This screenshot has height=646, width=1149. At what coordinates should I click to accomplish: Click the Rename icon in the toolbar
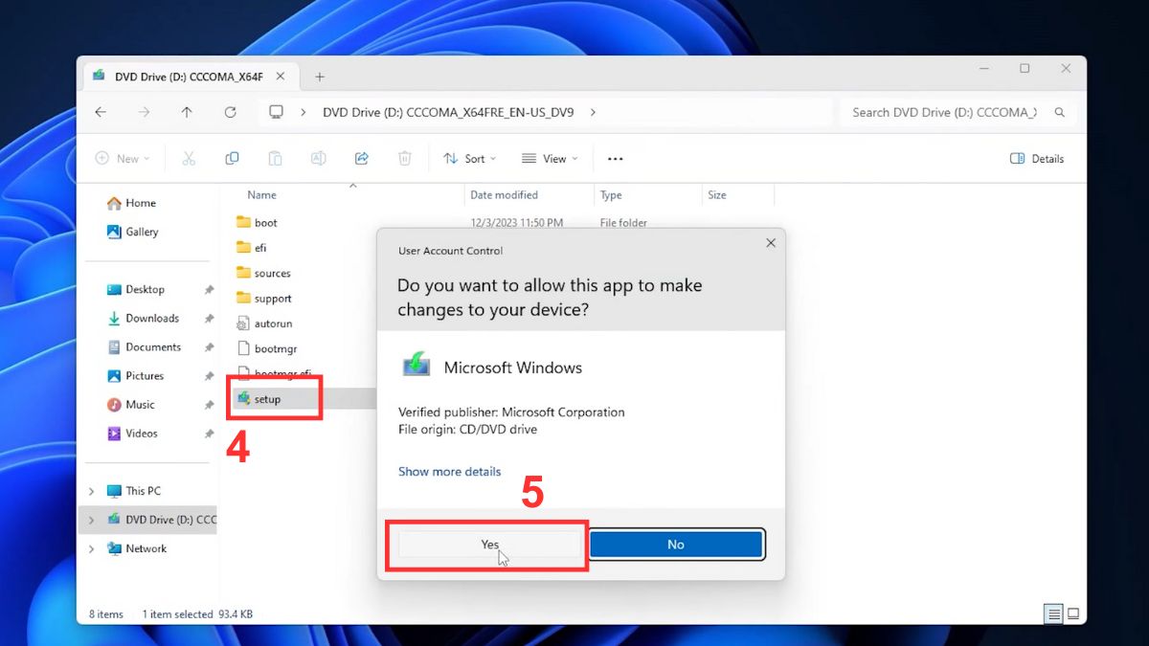pyautogui.click(x=318, y=158)
